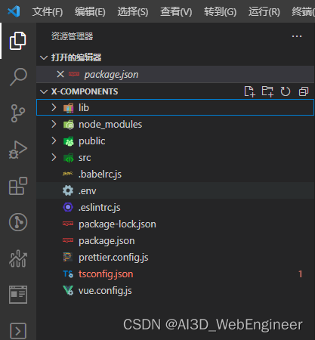Screen dimensions: 315x340
Task: Close the package.json open editor
Action: pos(60,74)
